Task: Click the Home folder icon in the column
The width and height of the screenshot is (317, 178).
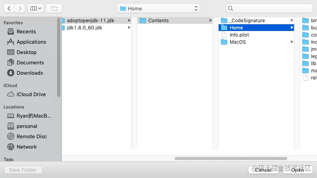Action: click(x=224, y=27)
